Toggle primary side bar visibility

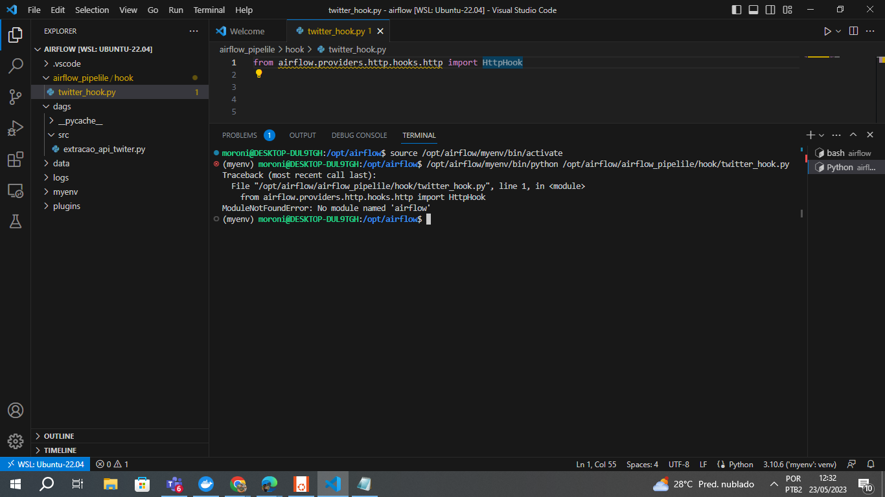click(737, 10)
